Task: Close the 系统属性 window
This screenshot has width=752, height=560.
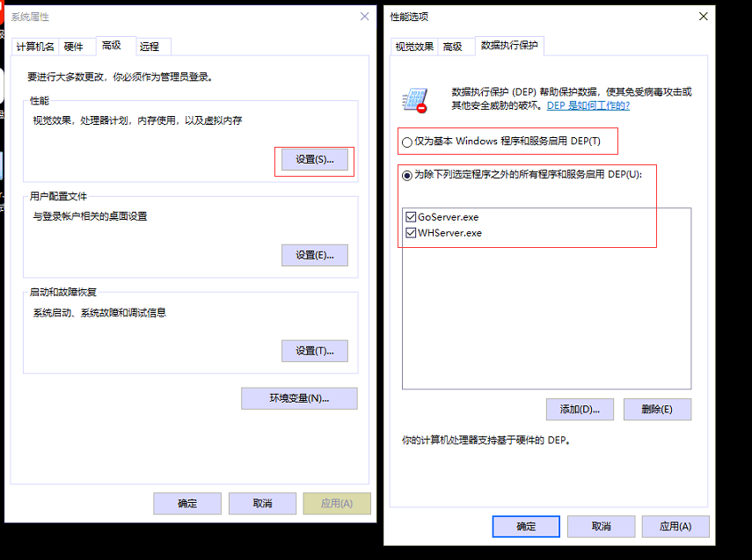Action: [364, 17]
